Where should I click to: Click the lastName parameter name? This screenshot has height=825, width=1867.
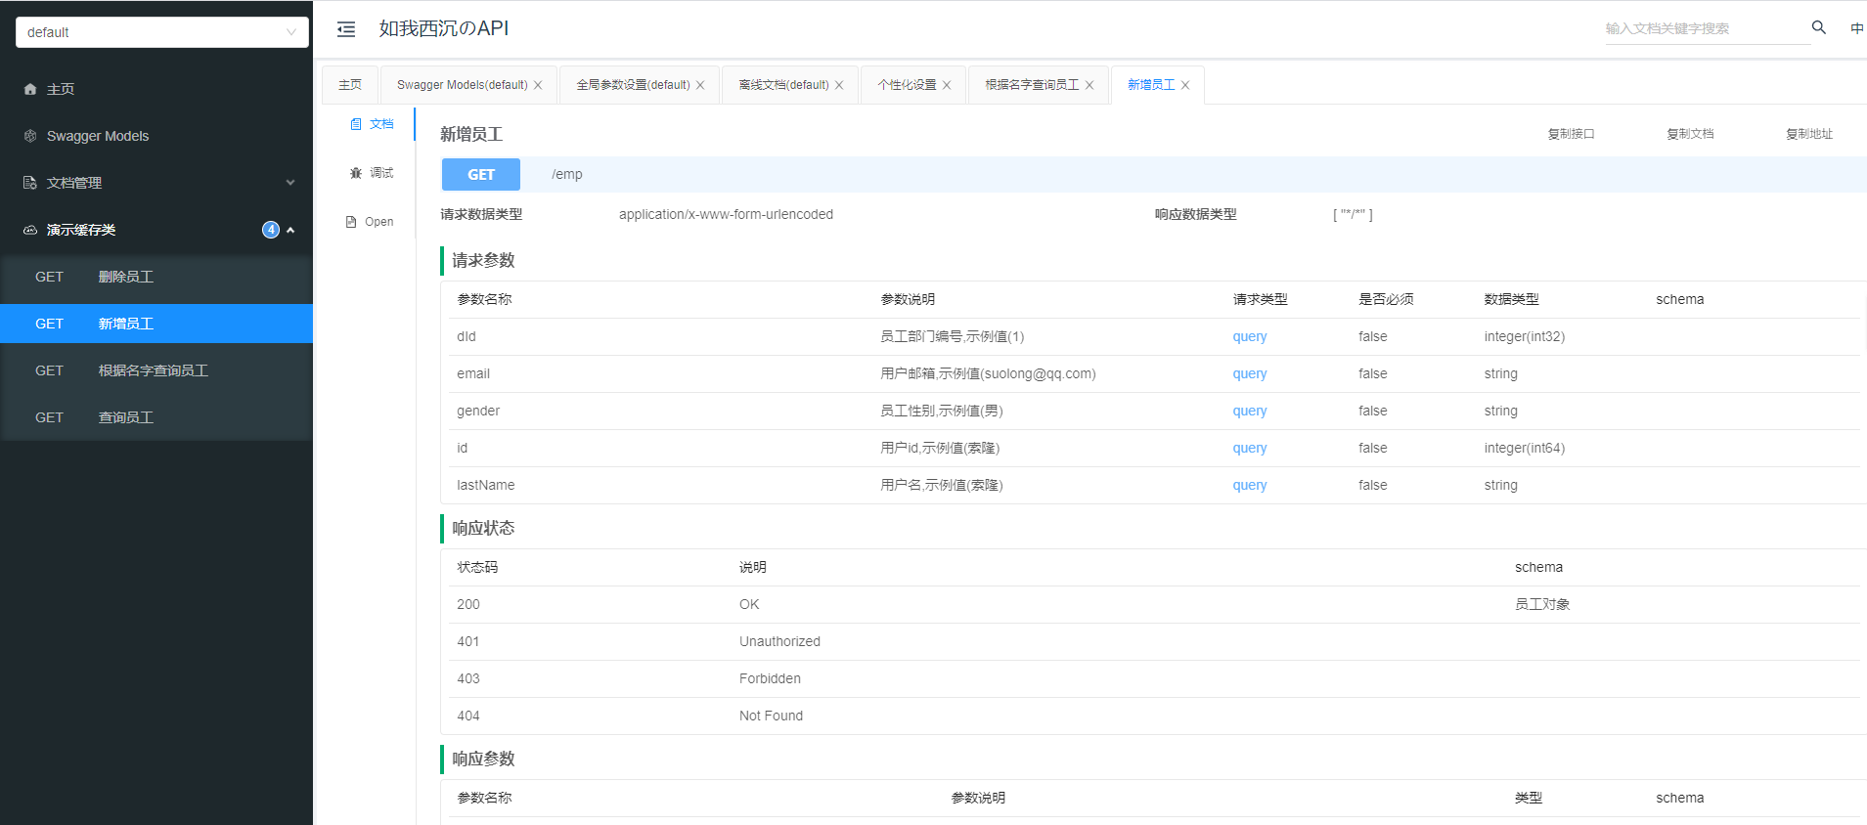(486, 485)
